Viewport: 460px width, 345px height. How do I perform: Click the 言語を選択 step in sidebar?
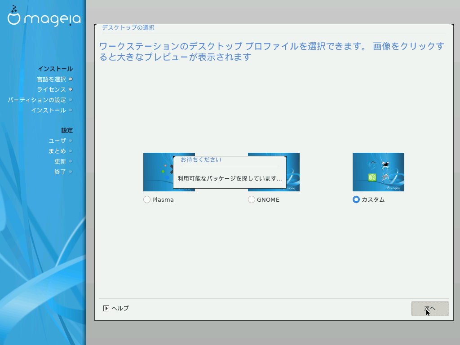point(51,79)
